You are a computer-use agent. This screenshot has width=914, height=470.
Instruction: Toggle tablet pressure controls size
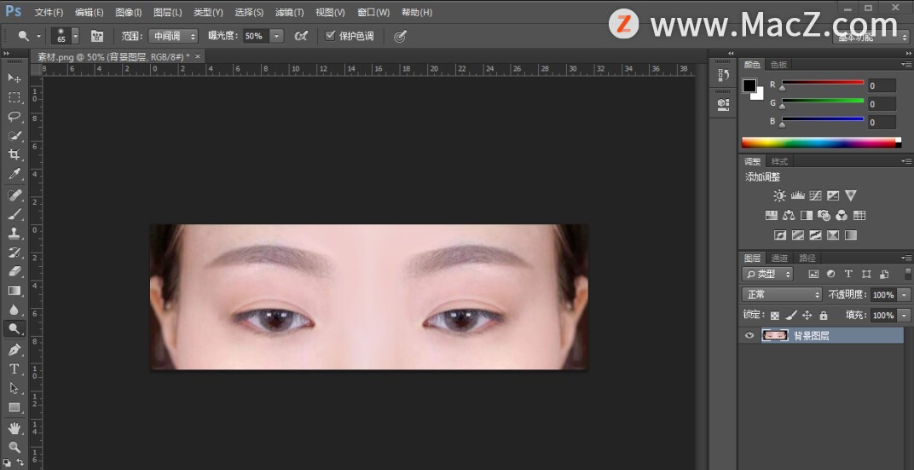click(399, 36)
